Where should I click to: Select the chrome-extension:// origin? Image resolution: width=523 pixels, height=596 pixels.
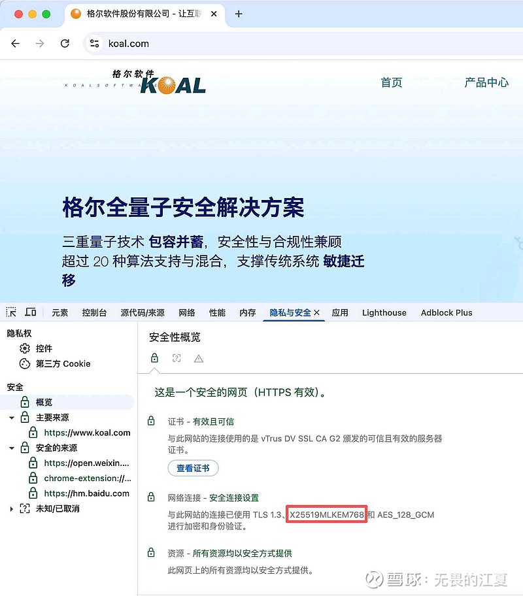pos(88,478)
